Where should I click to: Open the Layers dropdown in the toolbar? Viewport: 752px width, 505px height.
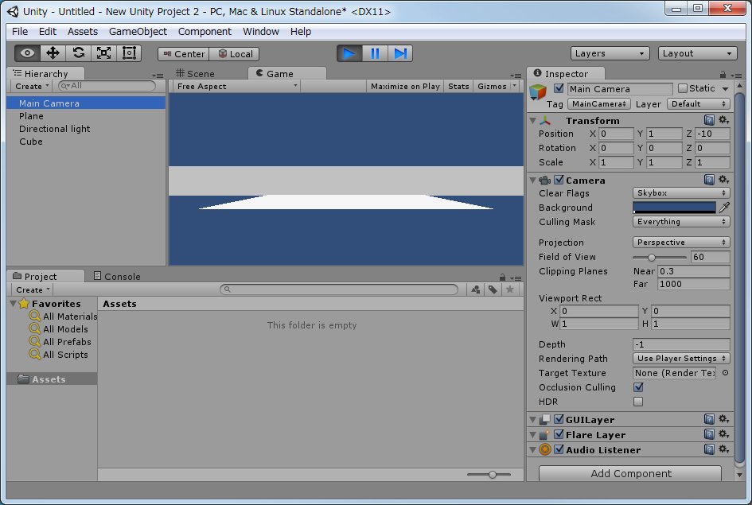610,53
